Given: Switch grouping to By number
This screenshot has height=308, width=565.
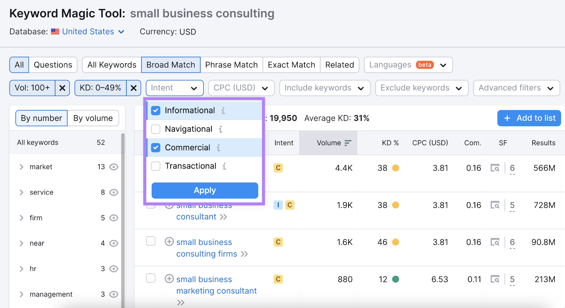Looking at the screenshot, I should point(41,118).
